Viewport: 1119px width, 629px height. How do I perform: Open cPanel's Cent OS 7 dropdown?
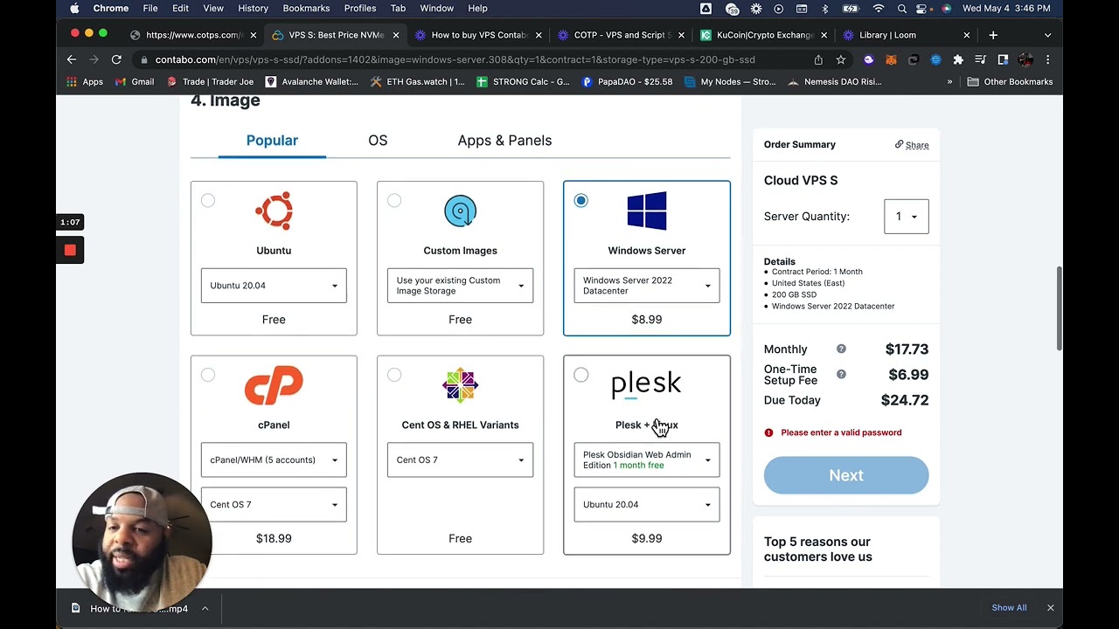tap(274, 504)
